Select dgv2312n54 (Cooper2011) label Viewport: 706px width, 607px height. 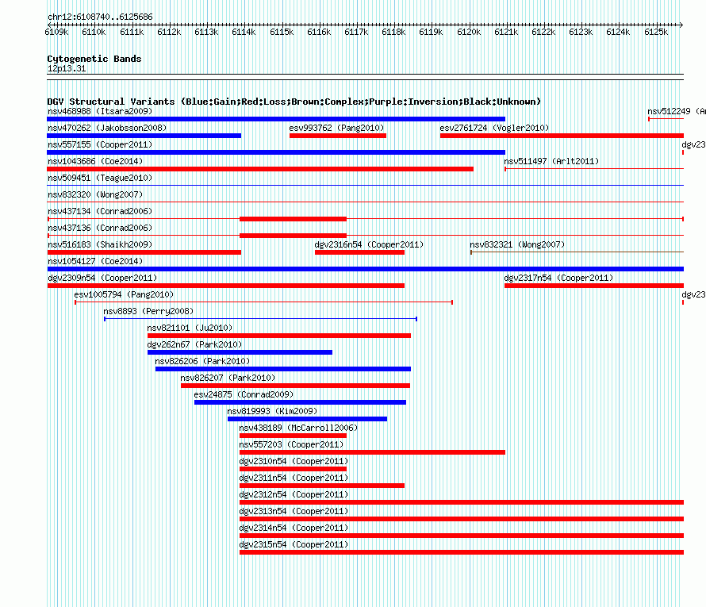coord(294,494)
